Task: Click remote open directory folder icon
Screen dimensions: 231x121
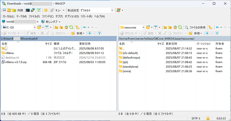Action: [148, 27]
